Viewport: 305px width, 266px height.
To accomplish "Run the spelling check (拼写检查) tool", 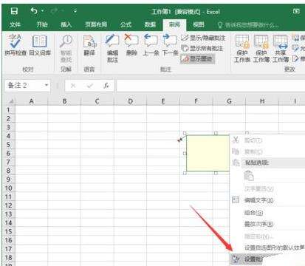I will click(x=16, y=45).
